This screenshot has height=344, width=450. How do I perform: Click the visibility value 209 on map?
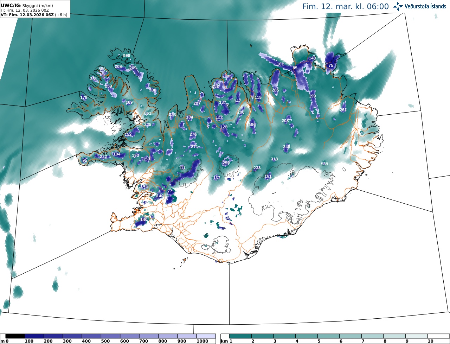point(133,68)
